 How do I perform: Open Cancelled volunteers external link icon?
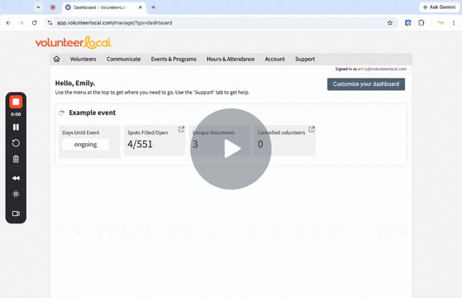point(312,129)
